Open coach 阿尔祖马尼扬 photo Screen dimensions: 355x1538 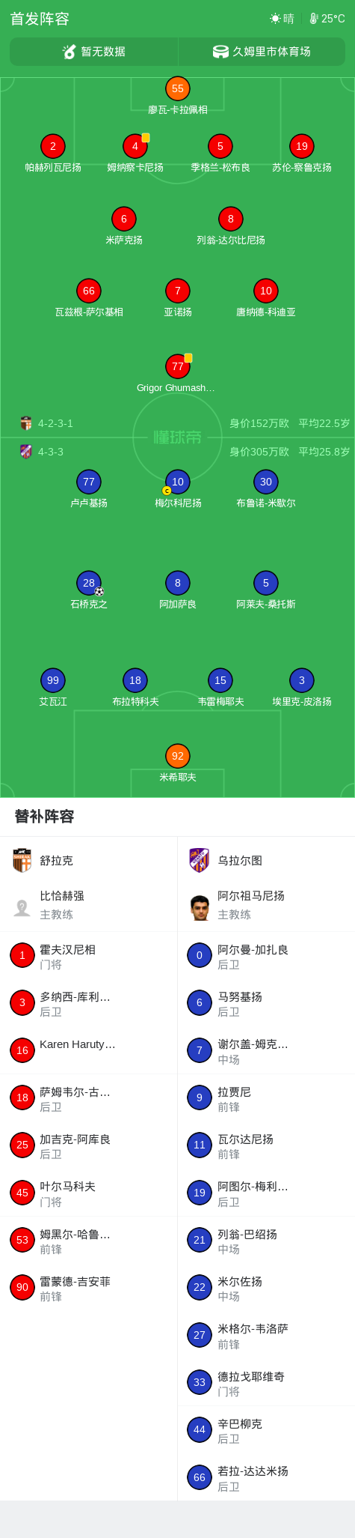coord(200,907)
